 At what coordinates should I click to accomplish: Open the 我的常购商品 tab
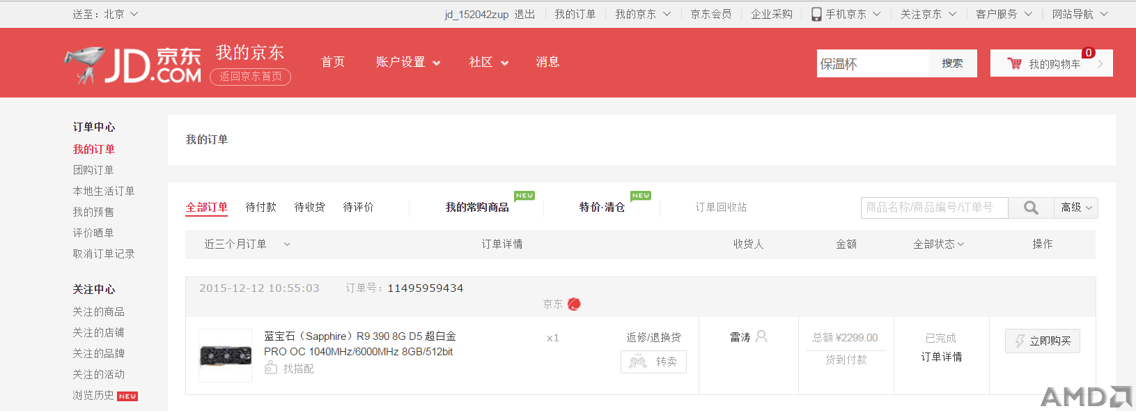(478, 207)
